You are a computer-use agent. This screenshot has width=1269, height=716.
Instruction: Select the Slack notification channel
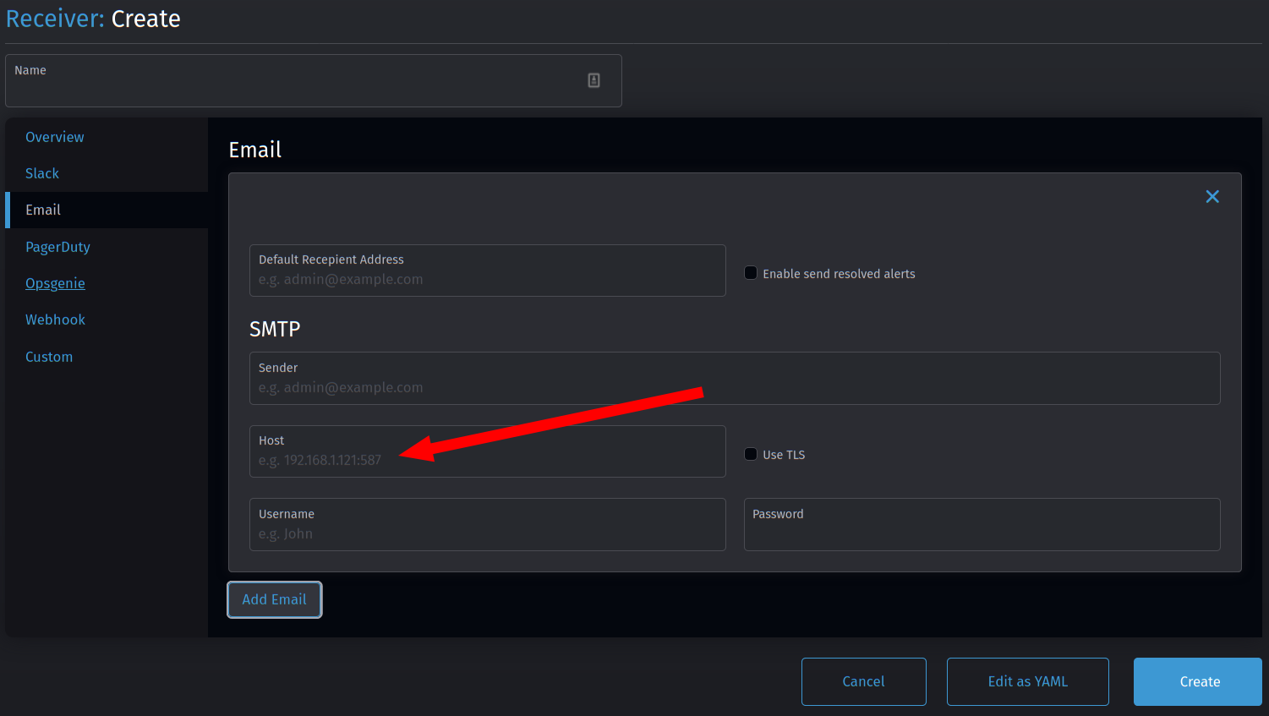41,172
